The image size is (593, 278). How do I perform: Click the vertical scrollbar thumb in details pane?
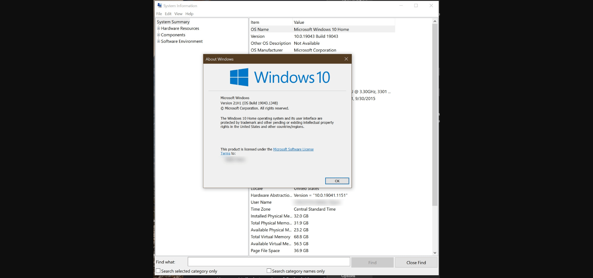435,115
